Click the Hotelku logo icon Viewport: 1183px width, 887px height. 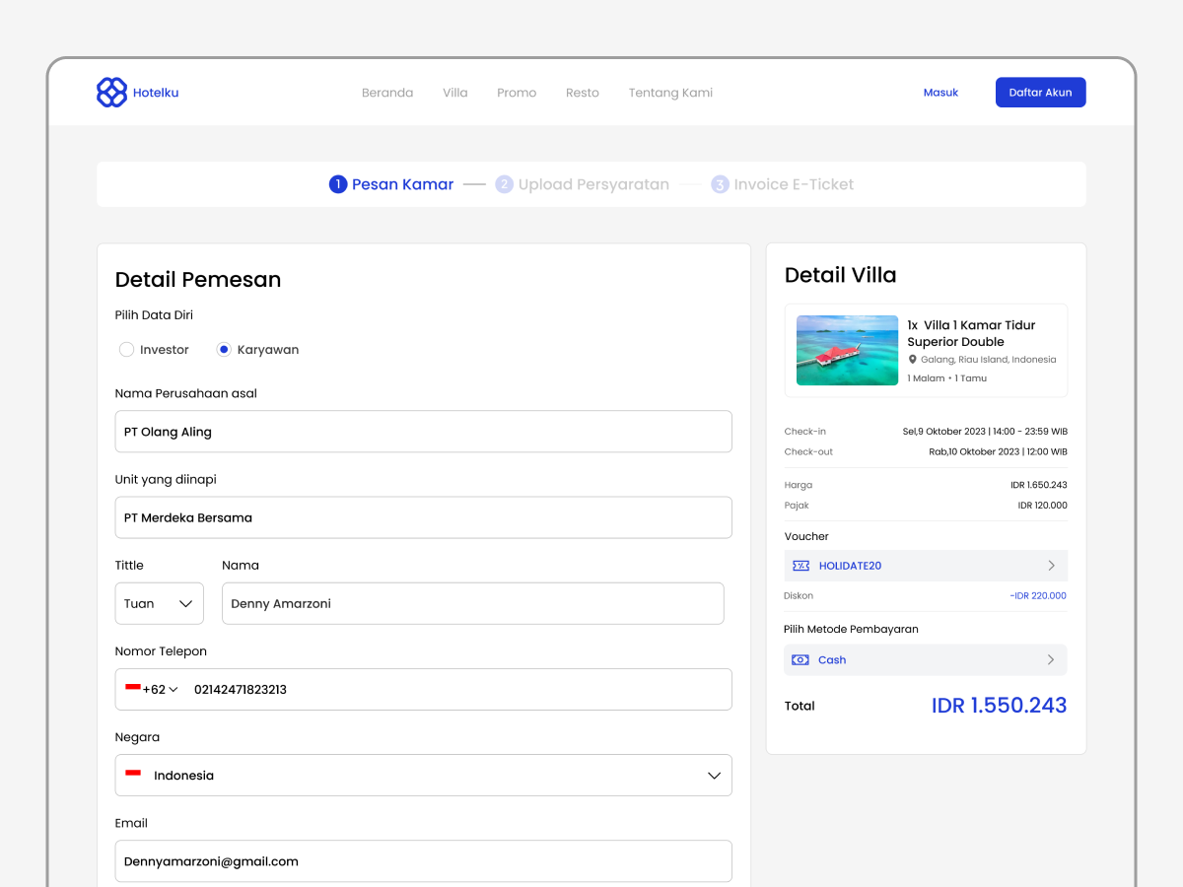[111, 92]
